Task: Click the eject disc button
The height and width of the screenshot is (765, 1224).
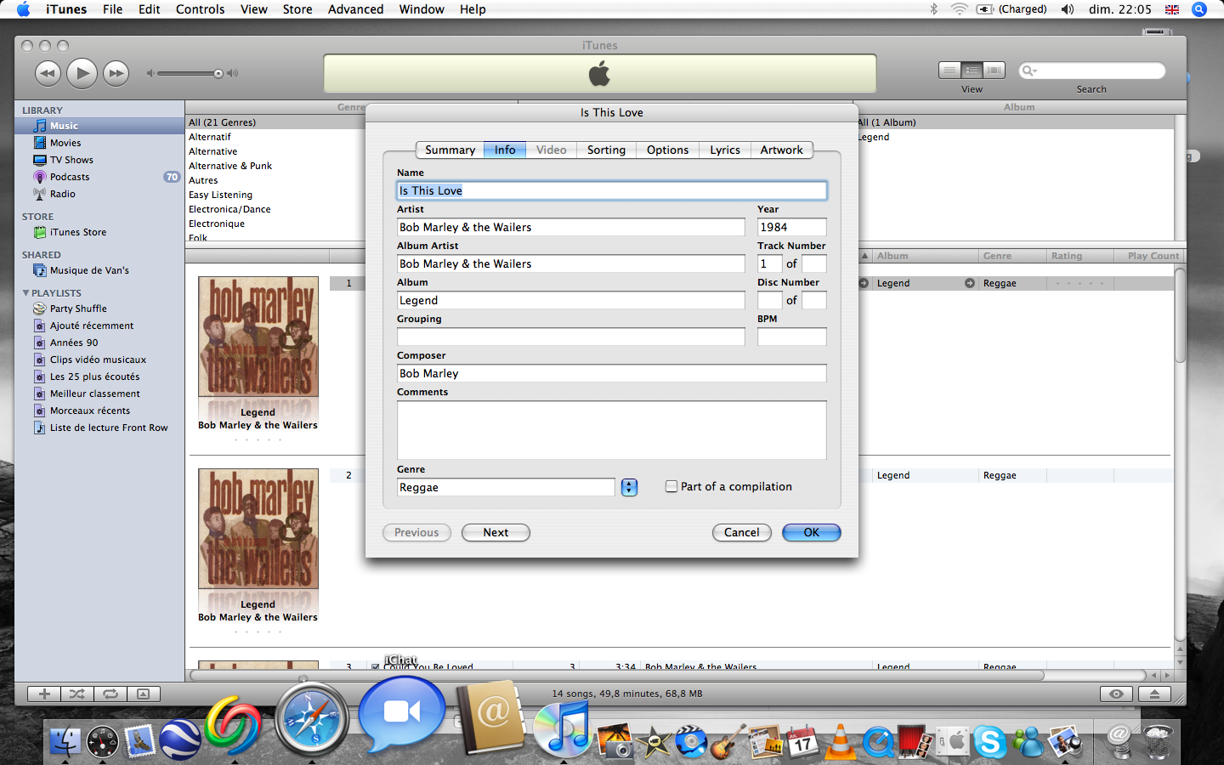Action: click(1154, 694)
